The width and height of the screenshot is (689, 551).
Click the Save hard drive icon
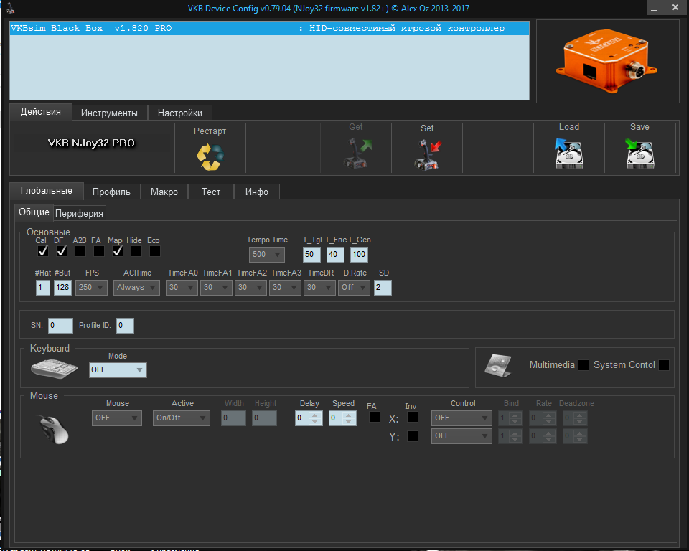(x=639, y=153)
